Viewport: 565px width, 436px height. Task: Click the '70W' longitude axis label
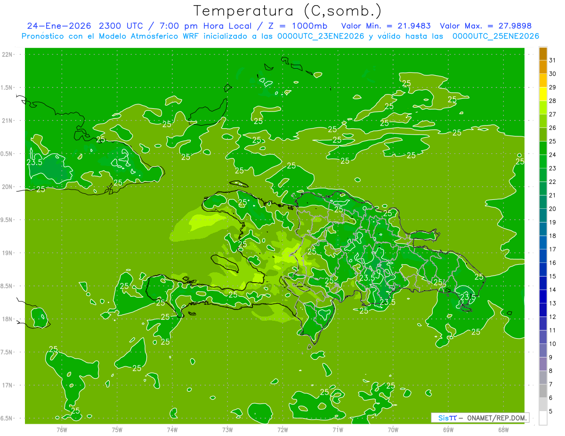(393, 430)
